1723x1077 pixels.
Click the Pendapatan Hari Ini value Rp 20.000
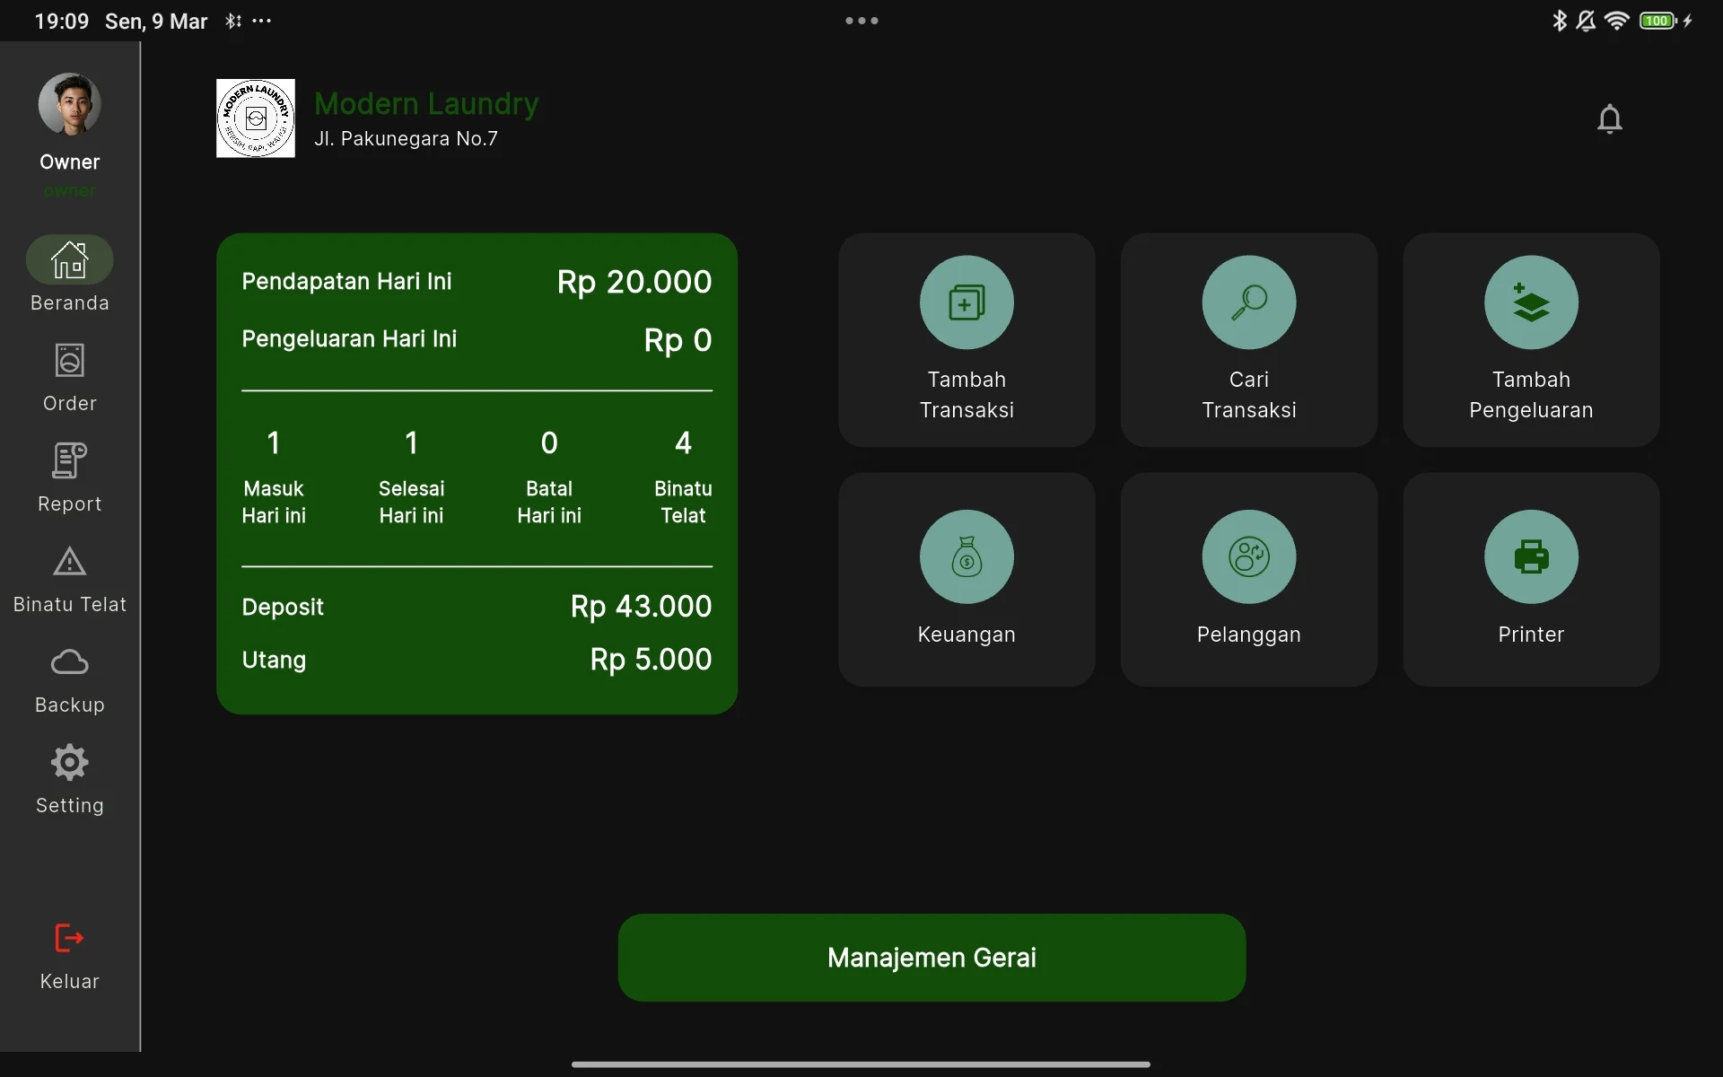coord(634,282)
